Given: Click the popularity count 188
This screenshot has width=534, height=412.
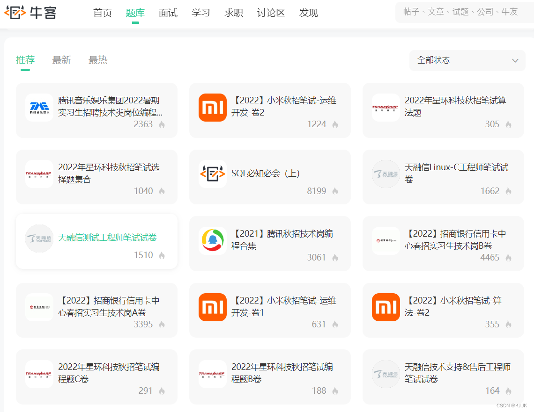Looking at the screenshot, I should coord(319,391).
